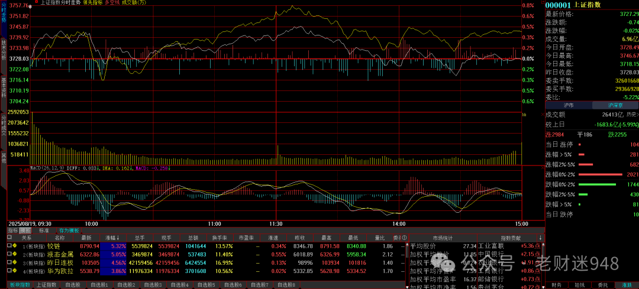Click the yellow marker icon beside 华为欧拉 row
Viewport: 639px width, 289px height.
tap(14, 271)
